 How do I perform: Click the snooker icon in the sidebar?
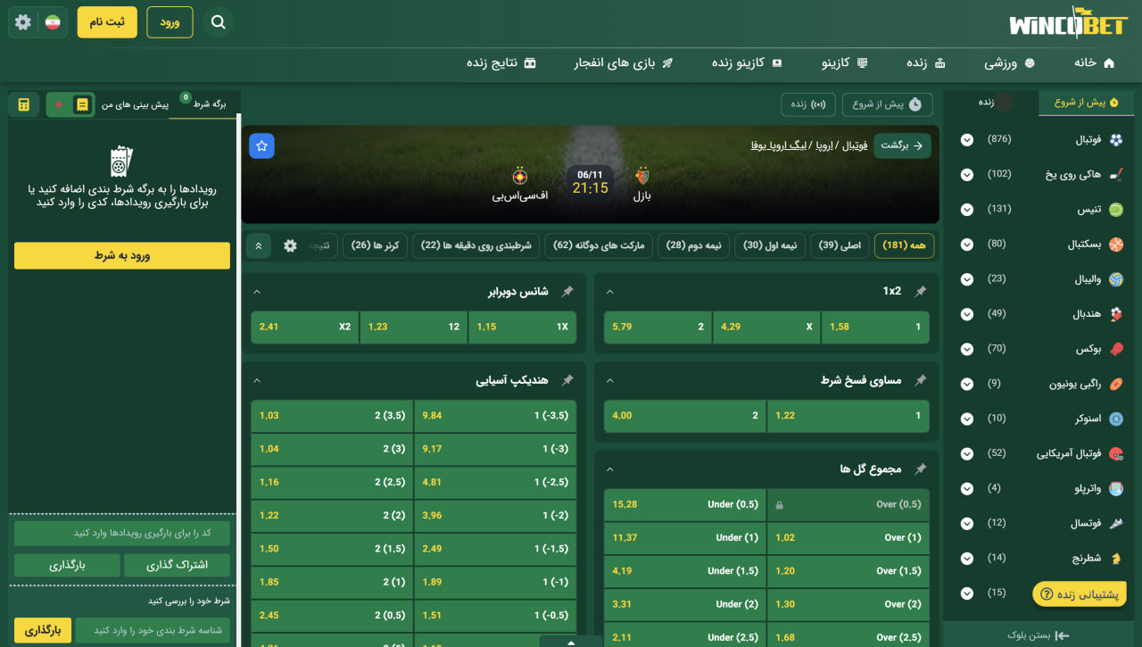click(x=1117, y=418)
